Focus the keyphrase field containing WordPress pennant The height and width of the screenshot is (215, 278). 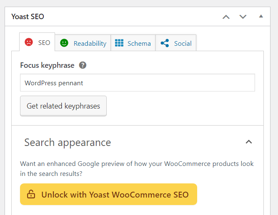[x=137, y=83]
